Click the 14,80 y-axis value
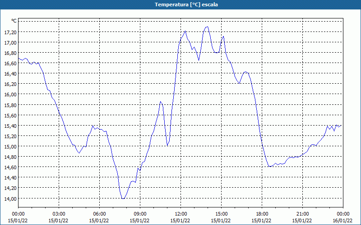This screenshot has width=361, height=225. point(10,157)
